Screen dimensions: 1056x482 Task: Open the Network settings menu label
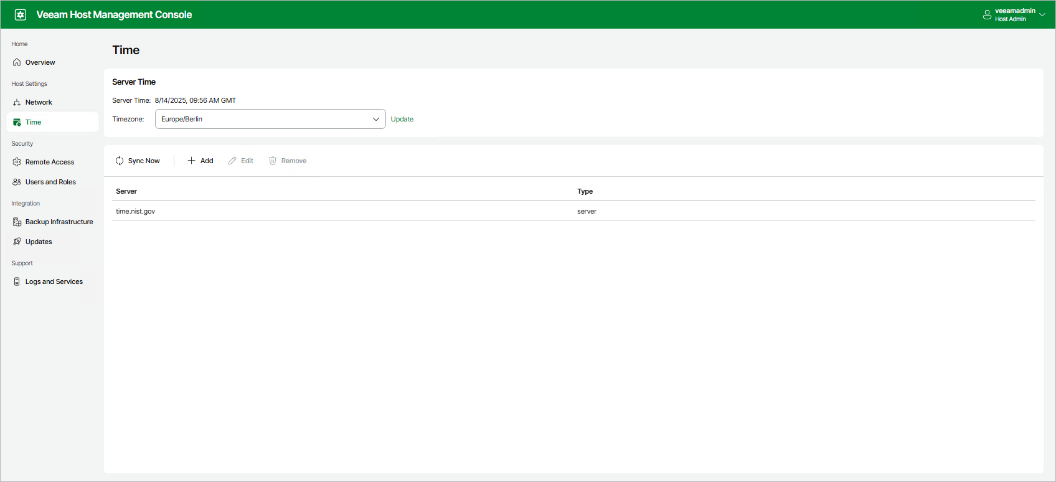pyautogui.click(x=39, y=102)
